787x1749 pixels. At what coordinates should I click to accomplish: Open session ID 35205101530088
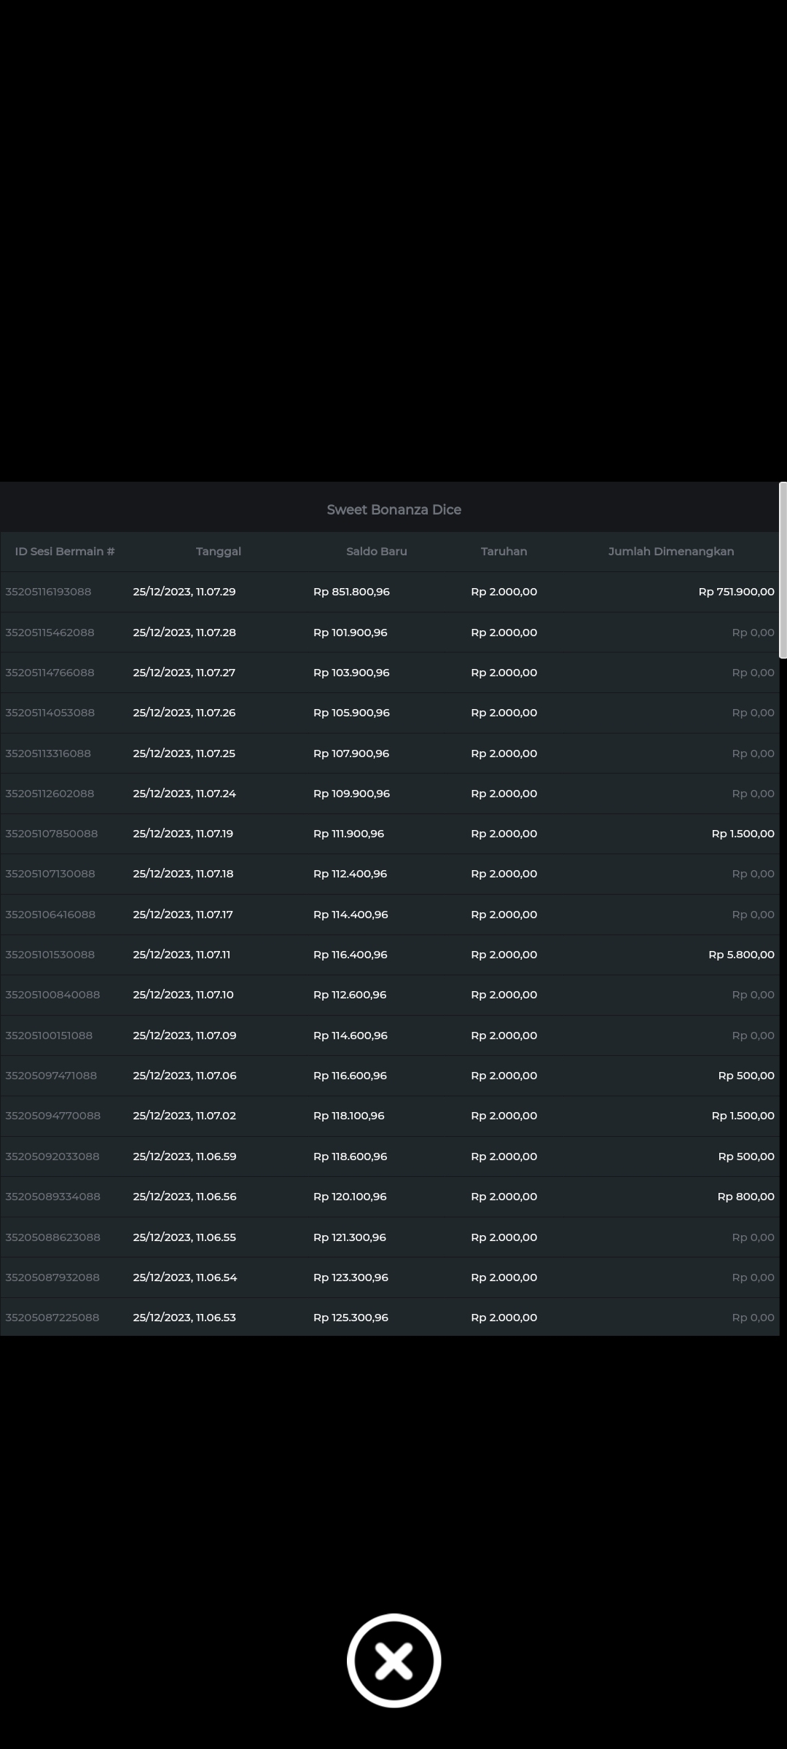pyautogui.click(x=50, y=955)
